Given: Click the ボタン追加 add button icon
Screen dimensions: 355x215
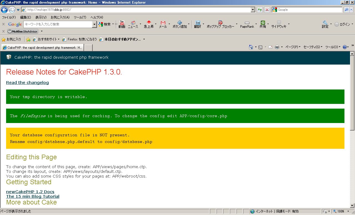Looking at the screenshot, I should pos(180,24).
